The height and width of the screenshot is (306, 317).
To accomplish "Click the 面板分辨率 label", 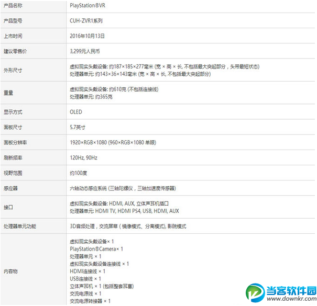I will (15, 142).
